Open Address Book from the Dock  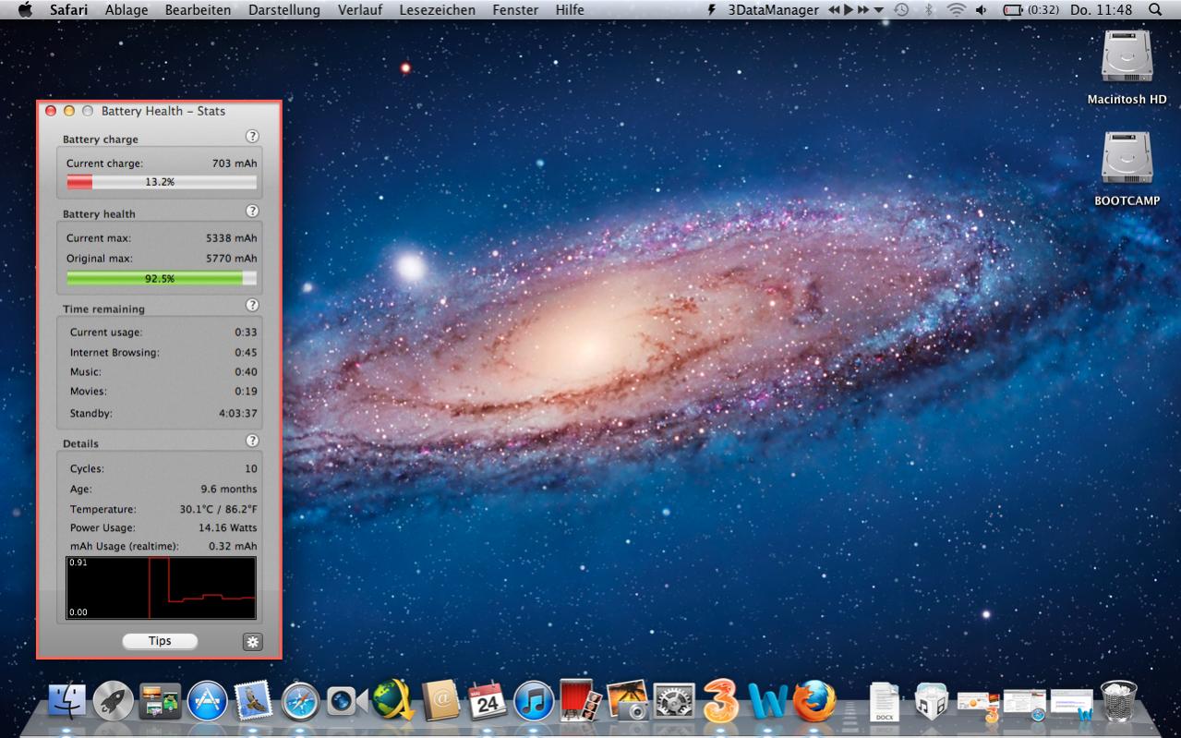click(440, 702)
